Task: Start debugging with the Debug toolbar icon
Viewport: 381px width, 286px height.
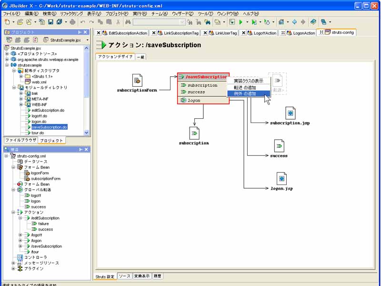Action: [254, 22]
